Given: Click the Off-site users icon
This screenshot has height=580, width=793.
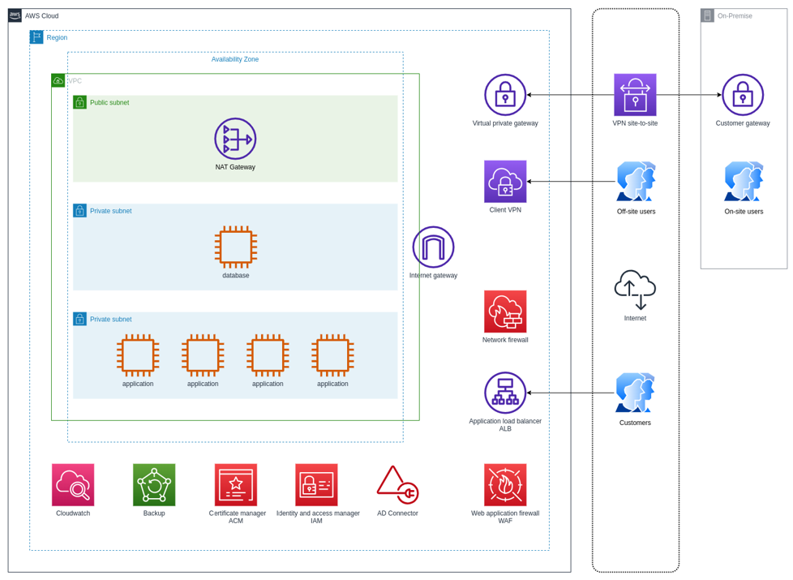Looking at the screenshot, I should coord(636,182).
